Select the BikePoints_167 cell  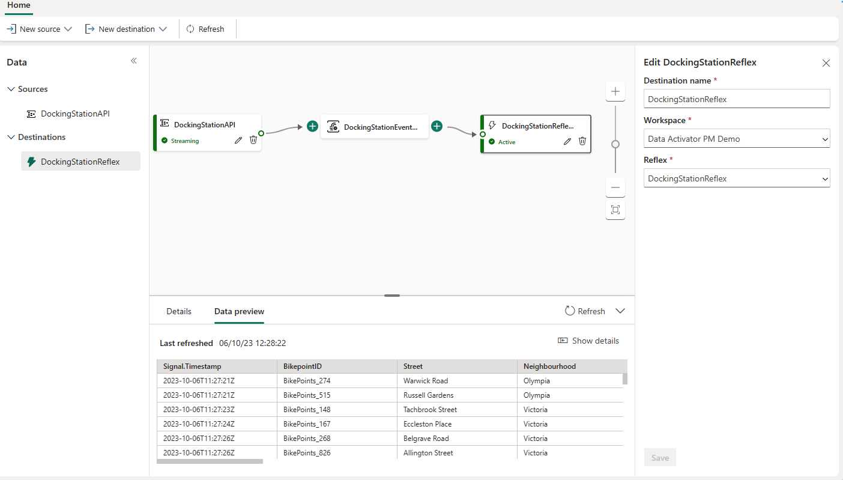tap(337, 424)
